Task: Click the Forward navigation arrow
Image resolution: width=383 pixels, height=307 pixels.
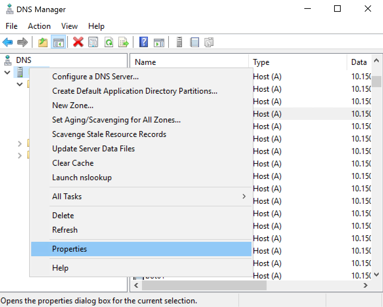Action: (22, 42)
